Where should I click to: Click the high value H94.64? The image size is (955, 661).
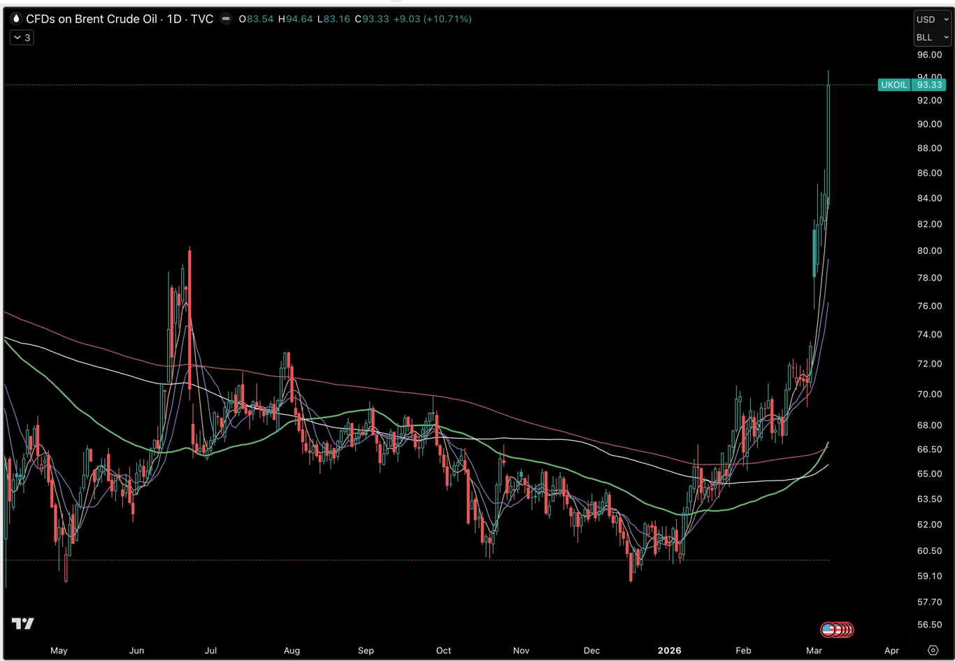click(295, 19)
